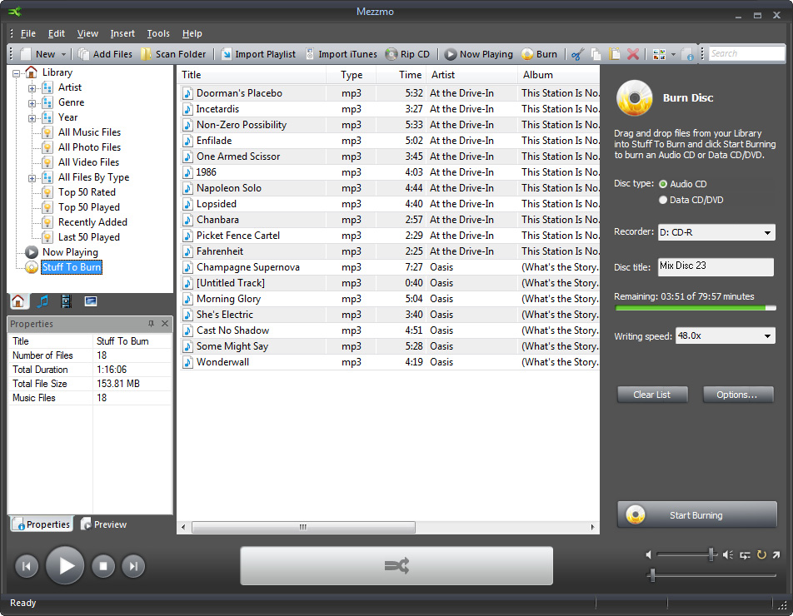793x616 pixels.
Task: Open the Tools menu
Action: coord(158,33)
